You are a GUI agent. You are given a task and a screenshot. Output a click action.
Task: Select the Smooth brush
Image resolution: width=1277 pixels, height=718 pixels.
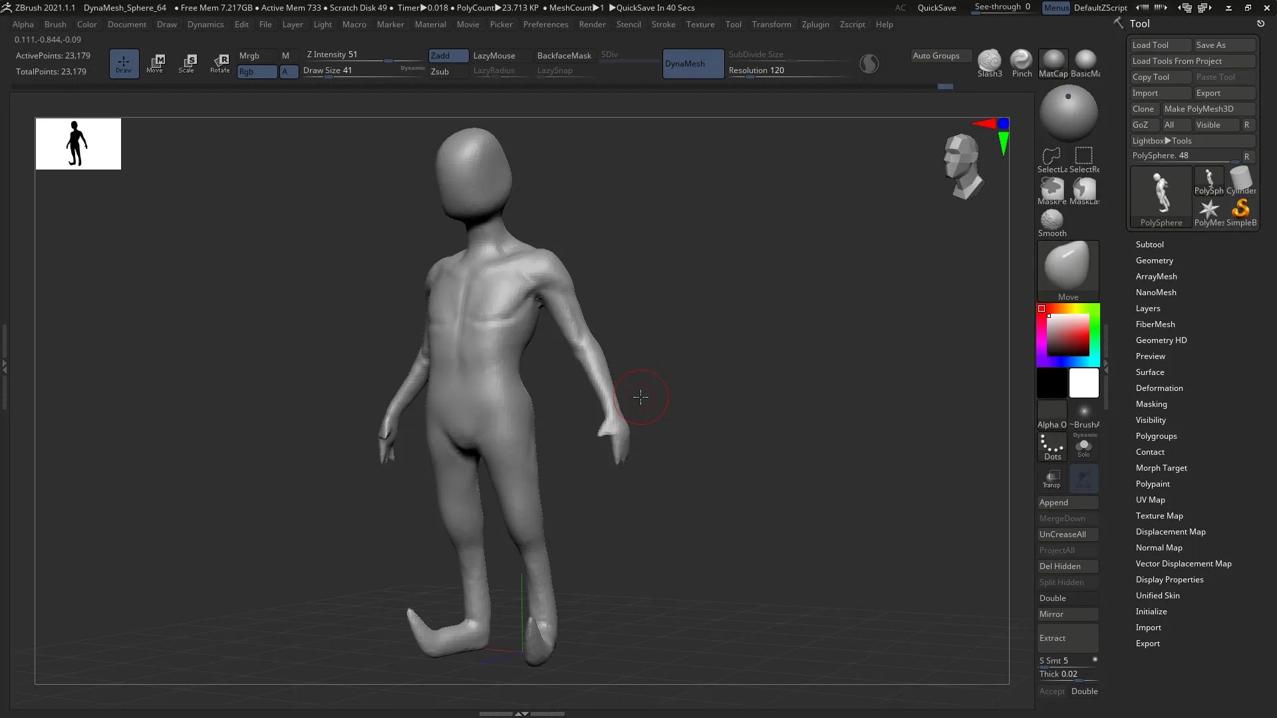pyautogui.click(x=1051, y=219)
